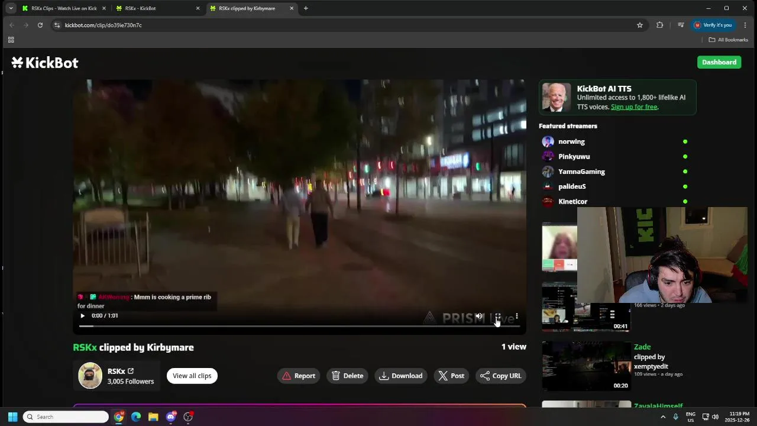Viewport: 757px width, 426px height.
Task: Open Discord from the taskbar
Action: click(171, 417)
